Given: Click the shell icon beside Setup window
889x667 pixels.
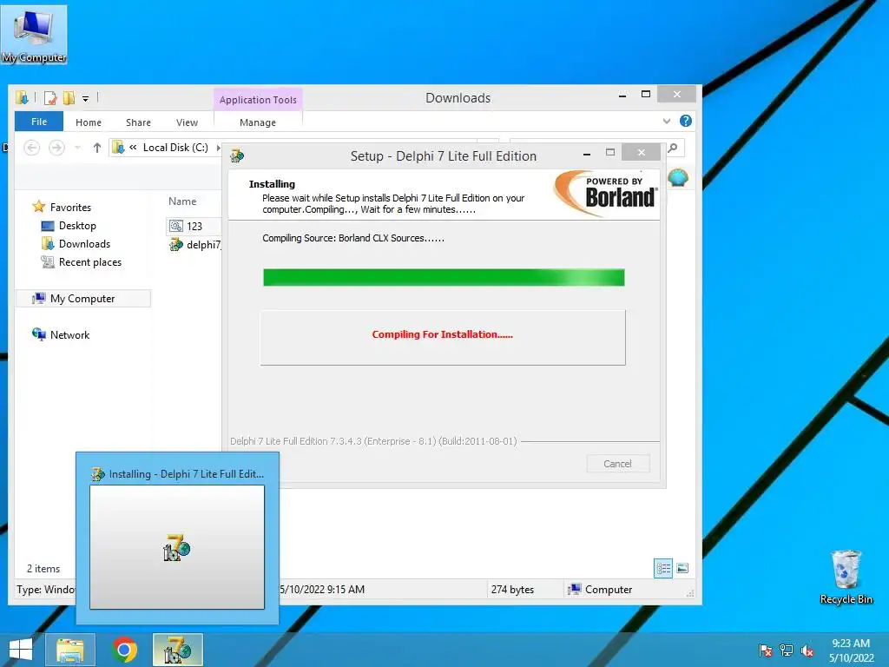Looking at the screenshot, I should [x=678, y=177].
